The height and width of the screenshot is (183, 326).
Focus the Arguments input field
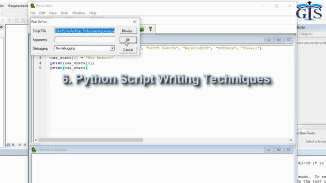85,40
